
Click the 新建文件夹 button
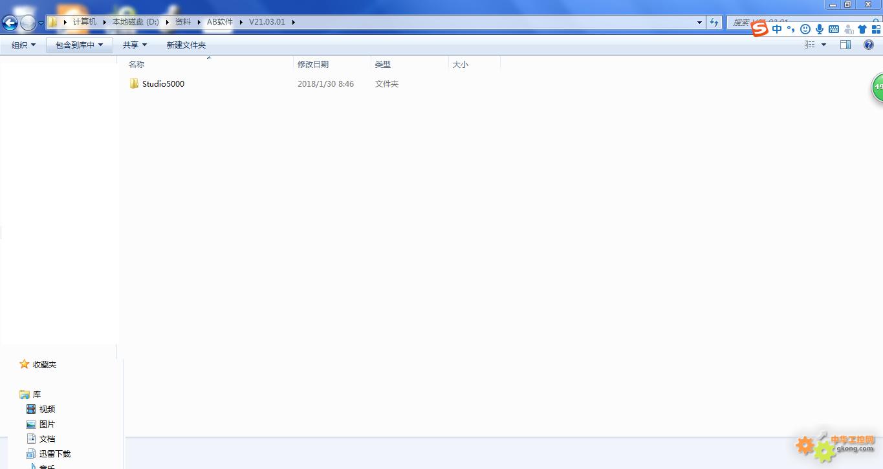(186, 45)
